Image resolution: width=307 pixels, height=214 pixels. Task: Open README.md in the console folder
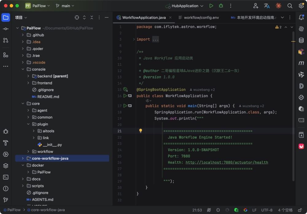point(48,97)
